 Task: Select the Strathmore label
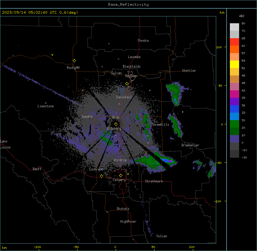[154, 181]
